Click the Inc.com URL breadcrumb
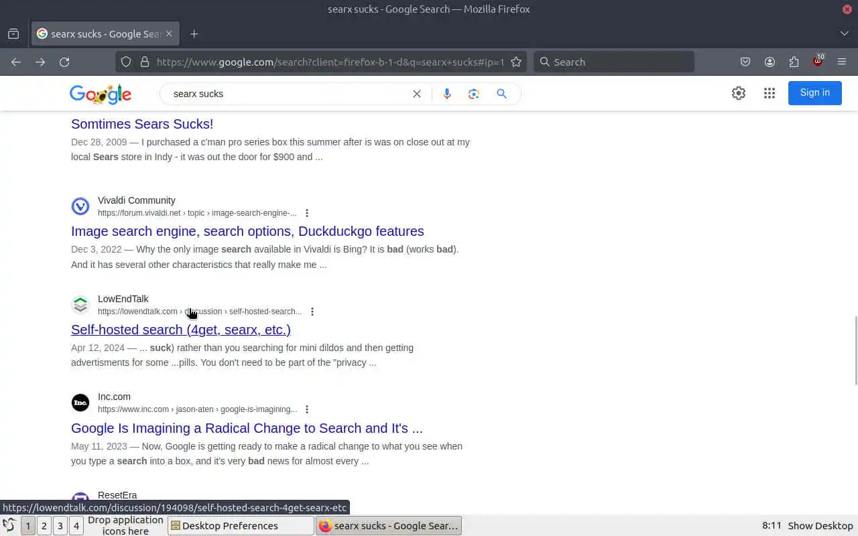This screenshot has width=858, height=536. coord(197,409)
